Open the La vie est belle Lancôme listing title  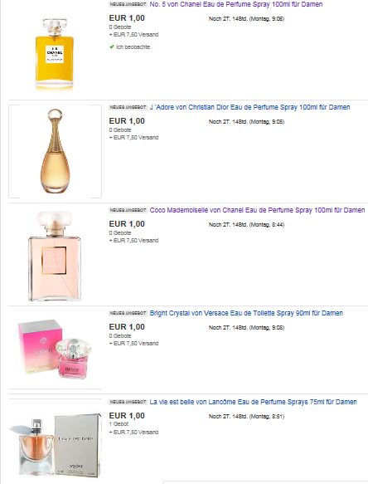[x=253, y=402]
